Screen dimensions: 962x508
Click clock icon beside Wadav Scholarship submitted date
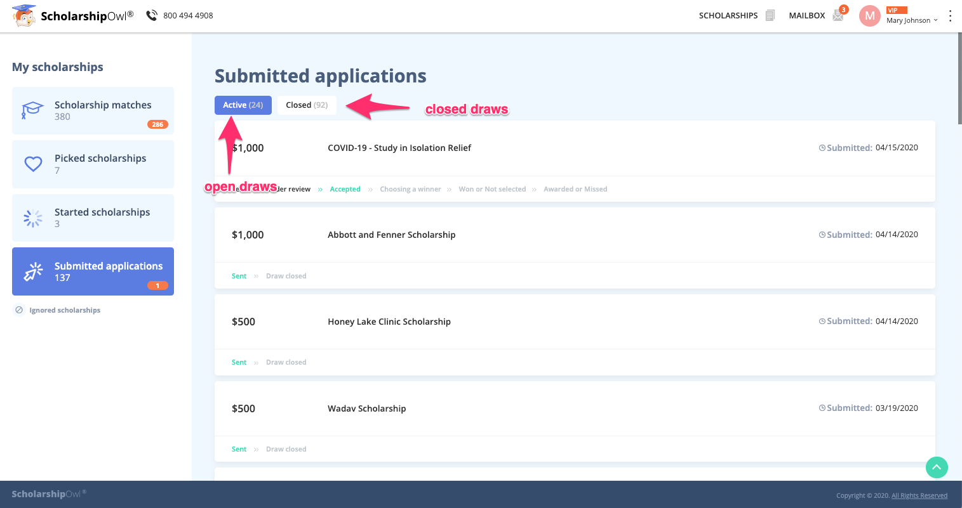(x=822, y=408)
